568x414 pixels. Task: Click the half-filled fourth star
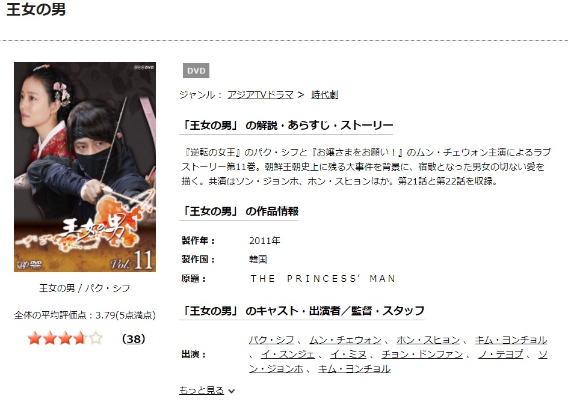click(x=81, y=339)
